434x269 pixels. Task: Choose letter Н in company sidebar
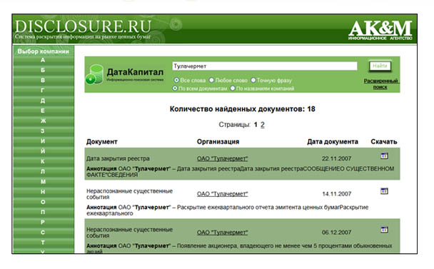(x=43, y=192)
